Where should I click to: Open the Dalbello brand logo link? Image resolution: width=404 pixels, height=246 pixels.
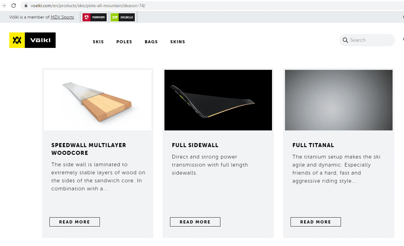point(123,17)
